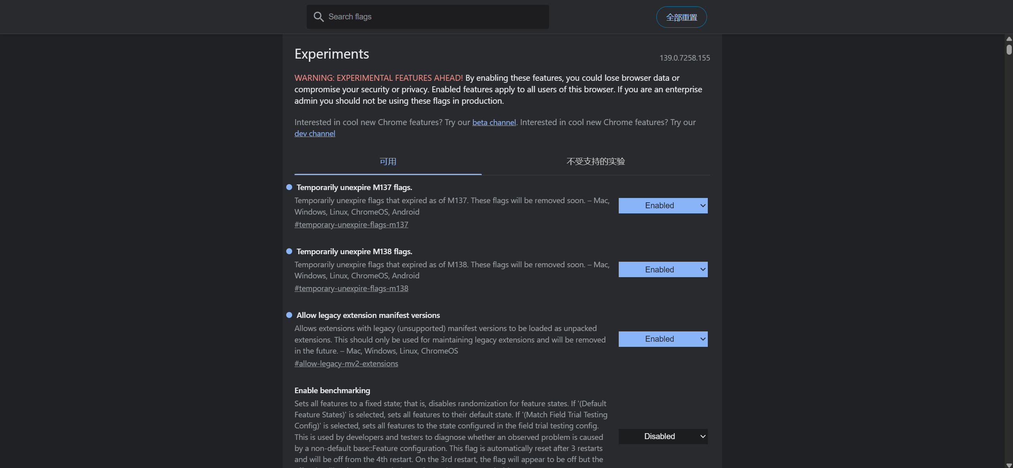Expand legacy extension manifest Enabled dropdown

pos(663,339)
